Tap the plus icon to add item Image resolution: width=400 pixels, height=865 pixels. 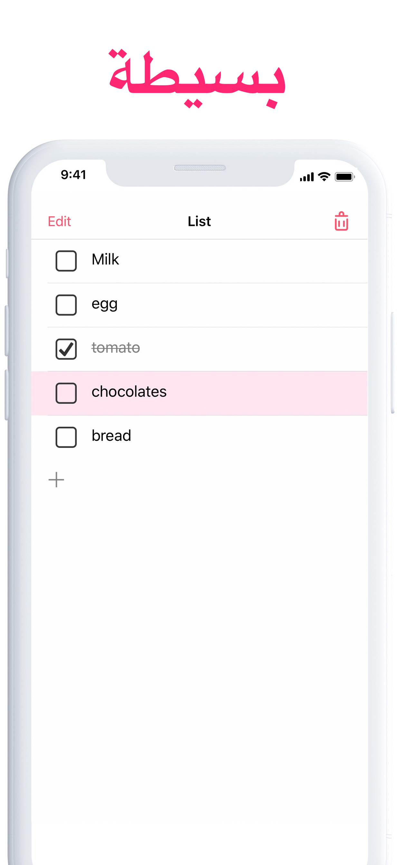[x=56, y=479]
